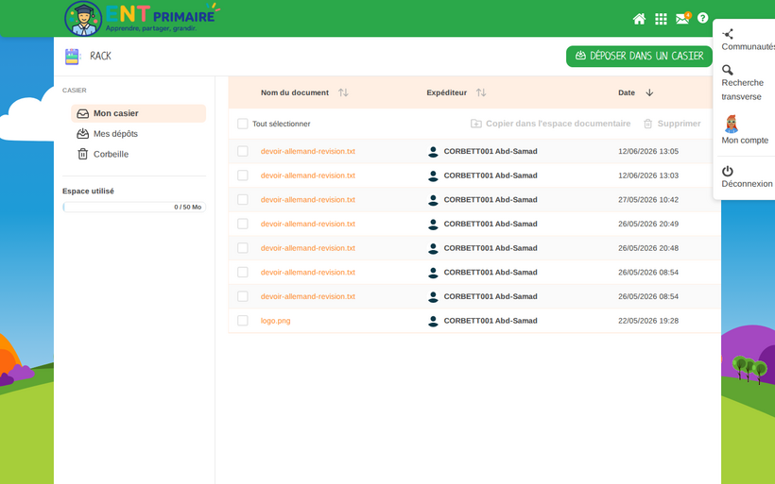Select the logo.png row checkbox

point(243,320)
